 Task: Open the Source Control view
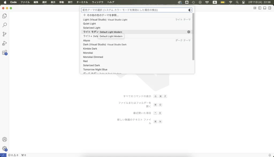coord(4,34)
